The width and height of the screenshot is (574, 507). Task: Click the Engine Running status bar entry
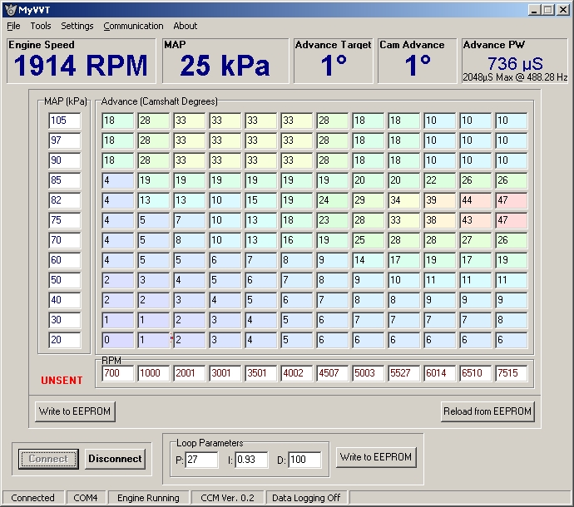point(148,498)
